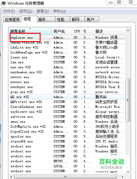Select the nas.exe *32 process
Image resolution: width=137 pixels, height=179 pixels.
(x=67, y=67)
